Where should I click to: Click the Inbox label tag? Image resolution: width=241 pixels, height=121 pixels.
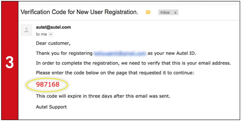click(x=165, y=12)
